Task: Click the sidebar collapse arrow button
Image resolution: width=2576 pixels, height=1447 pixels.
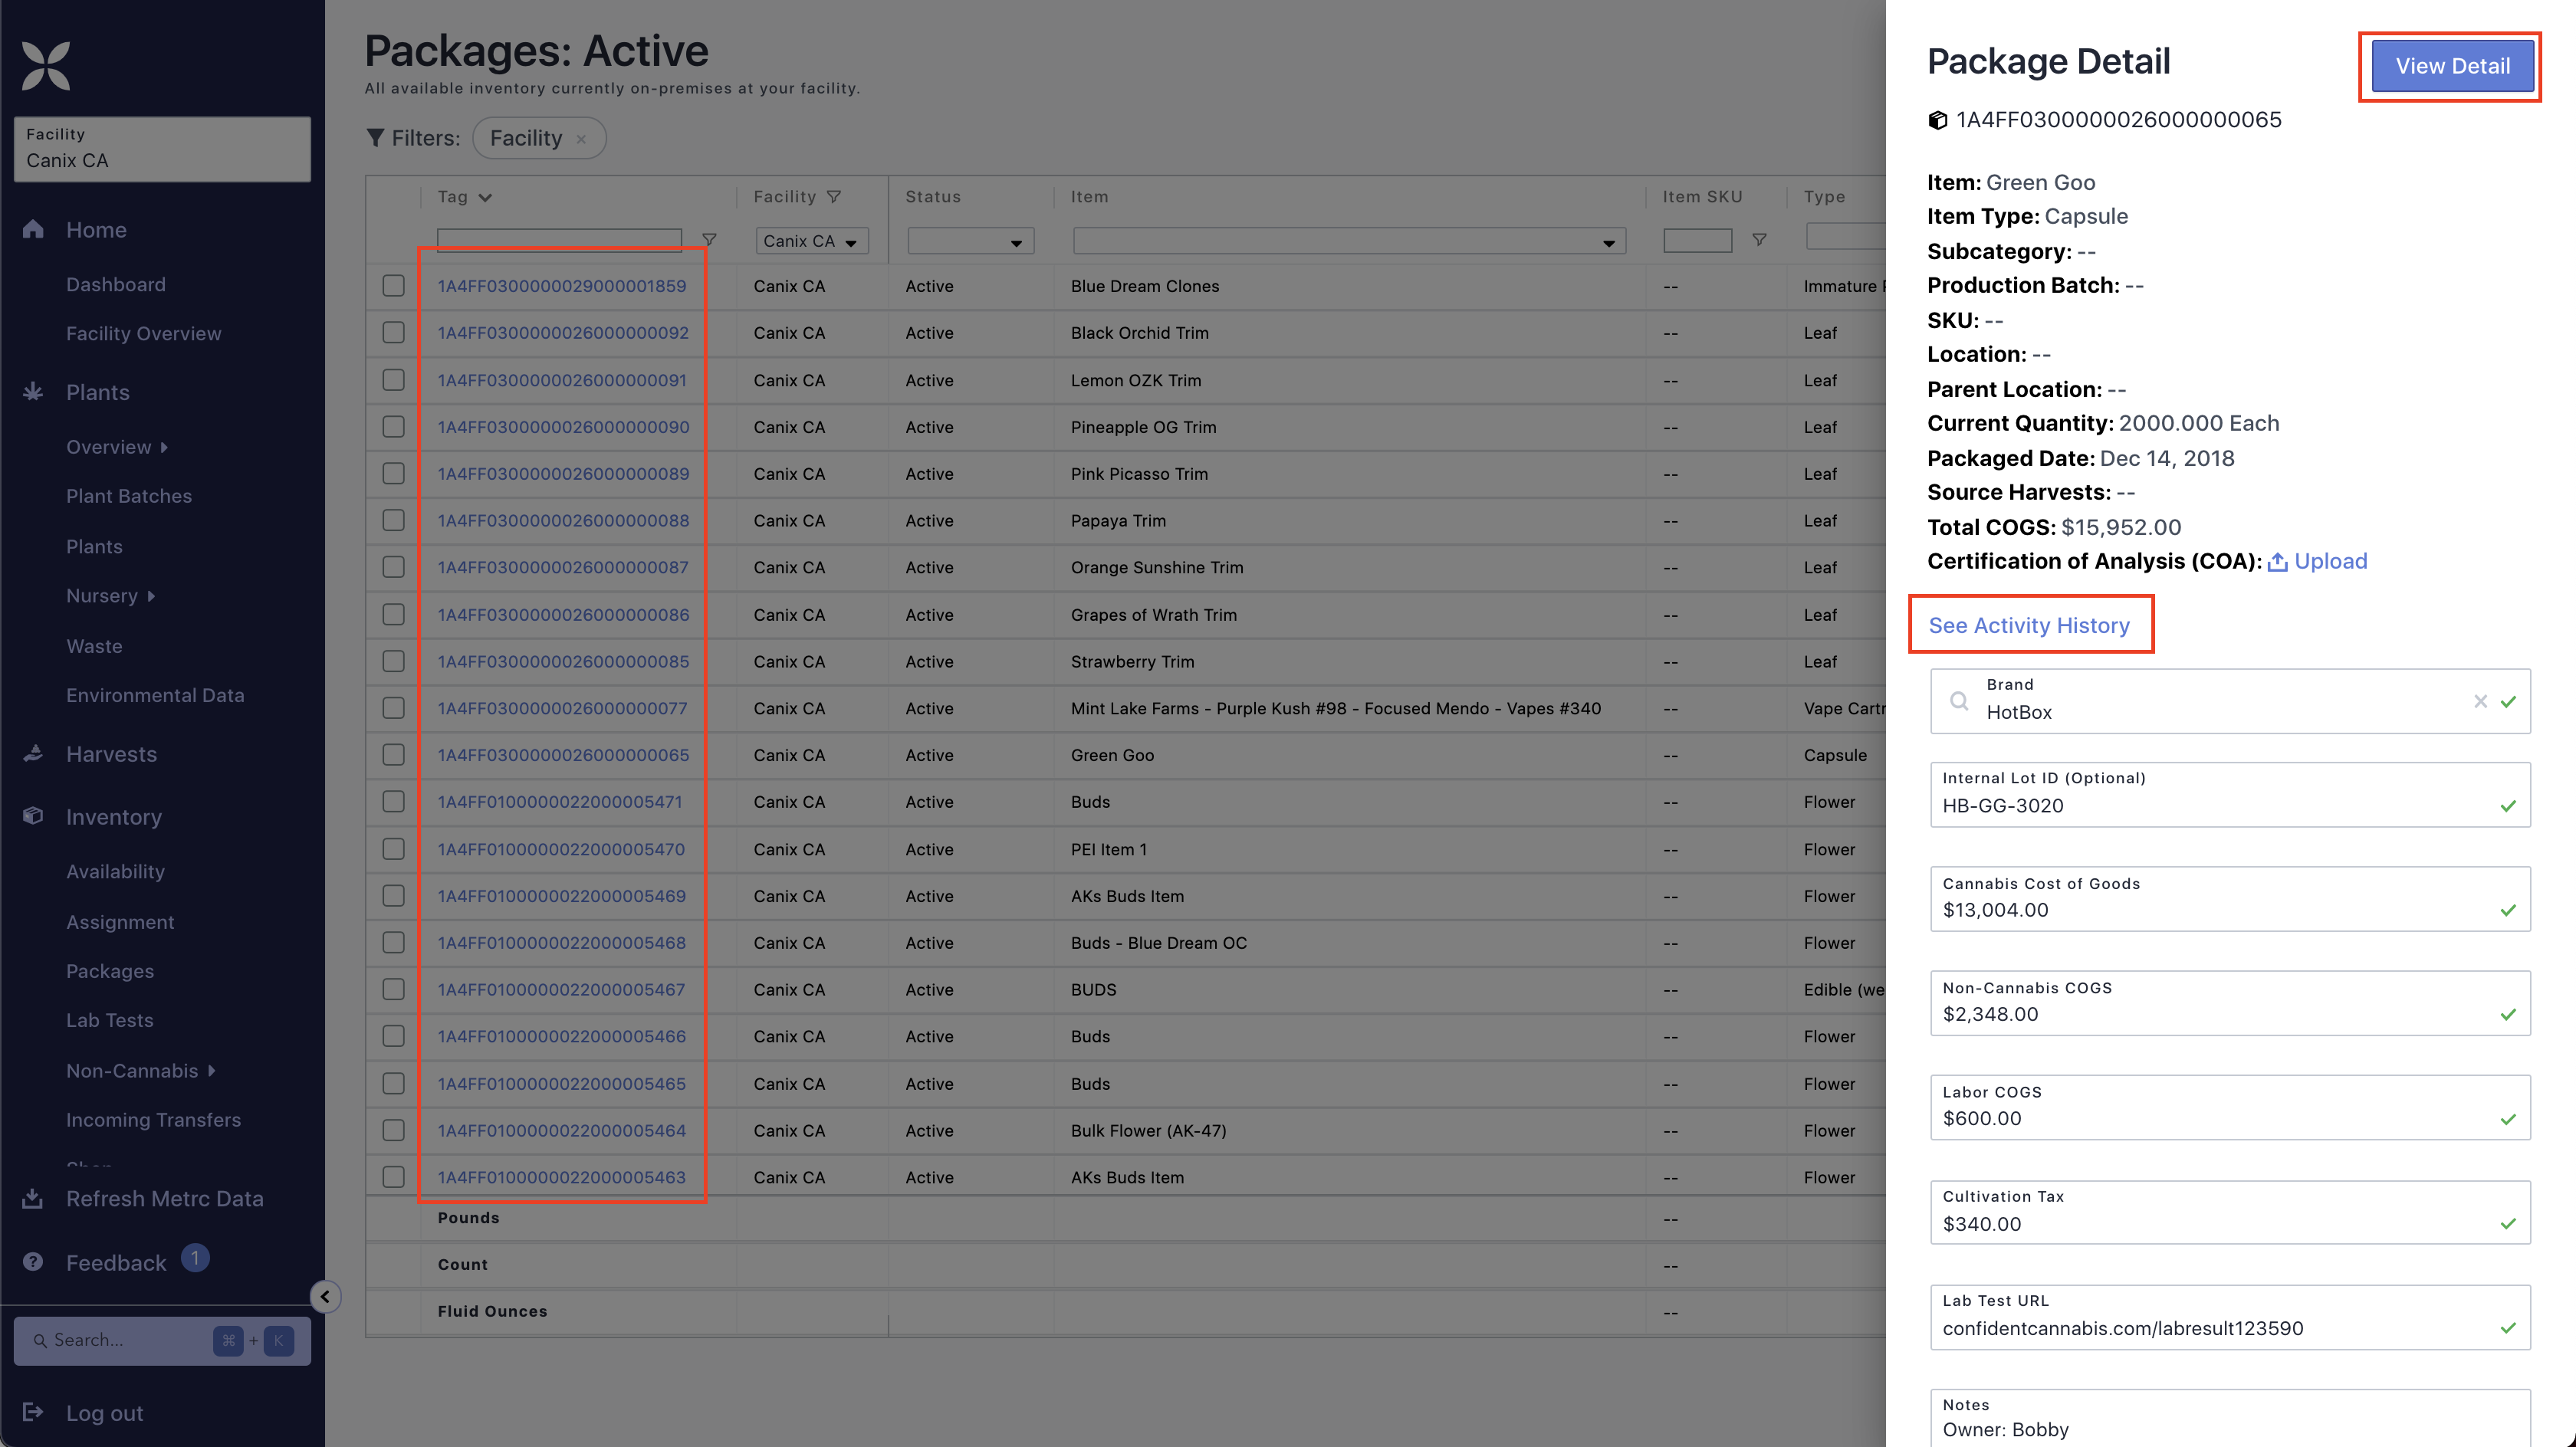Action: pos(325,1296)
